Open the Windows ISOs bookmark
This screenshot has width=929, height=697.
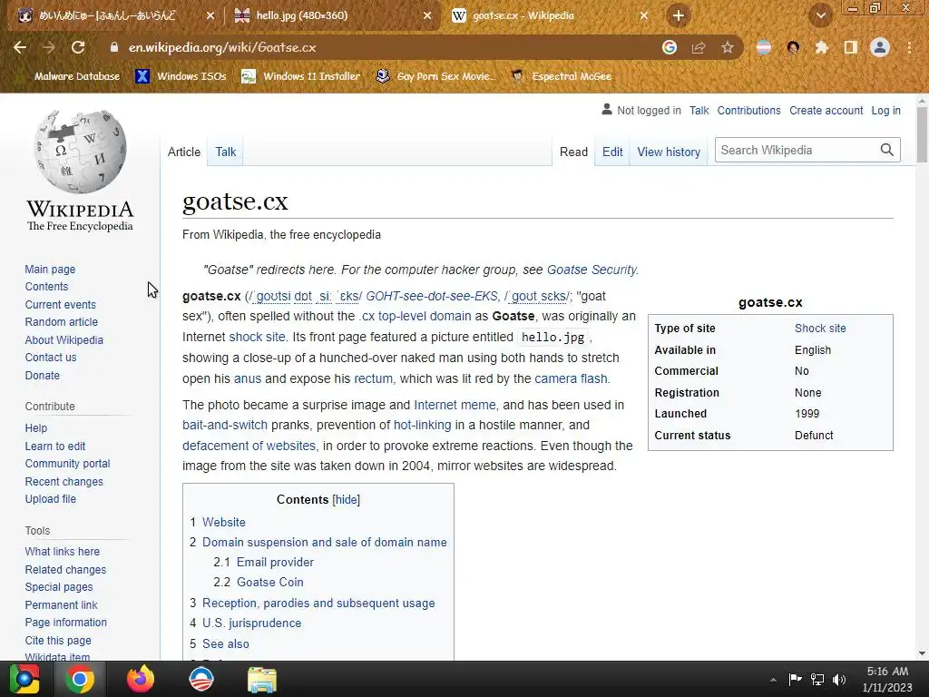click(x=181, y=76)
